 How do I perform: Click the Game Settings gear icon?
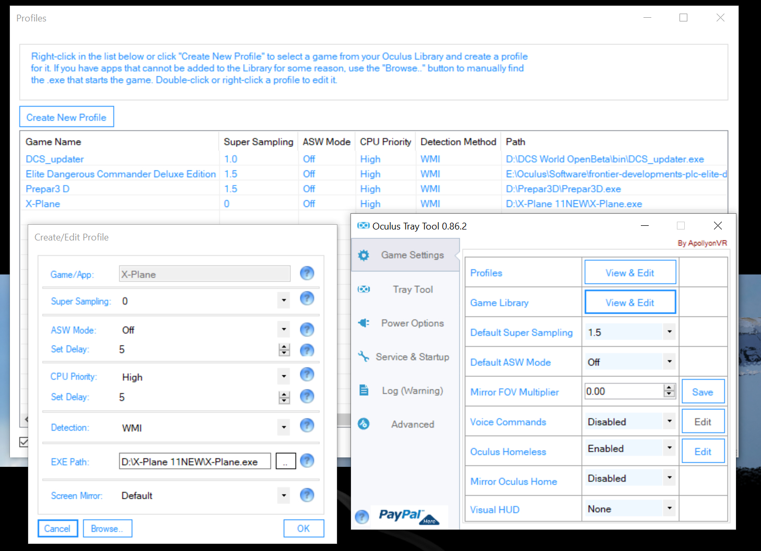click(364, 255)
